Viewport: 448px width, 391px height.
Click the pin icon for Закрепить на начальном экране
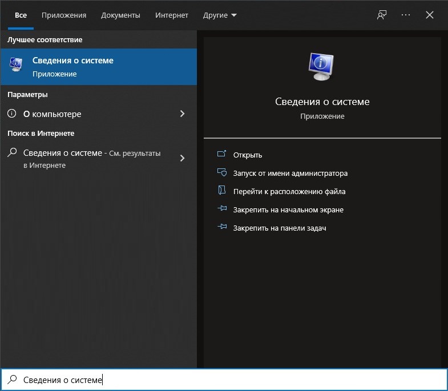pos(222,209)
